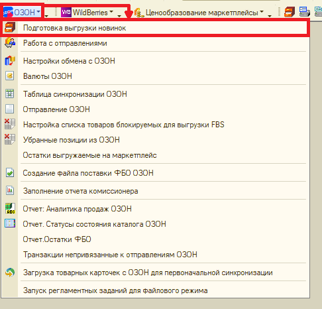Viewport: 322px width, 309px height.
Task: Open Транзакции непривязанные к отправлениям ОЗОН
Action: (x=110, y=255)
